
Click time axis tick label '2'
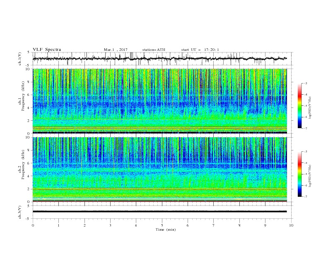click(84, 225)
